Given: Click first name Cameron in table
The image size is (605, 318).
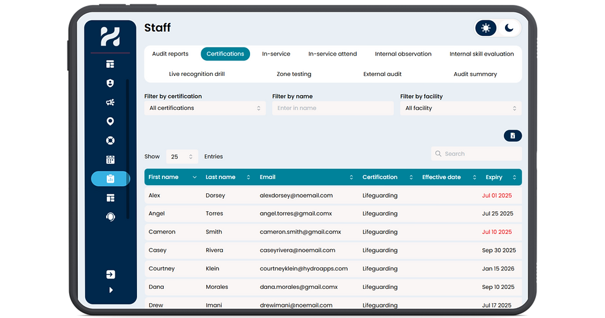Looking at the screenshot, I should tap(162, 232).
